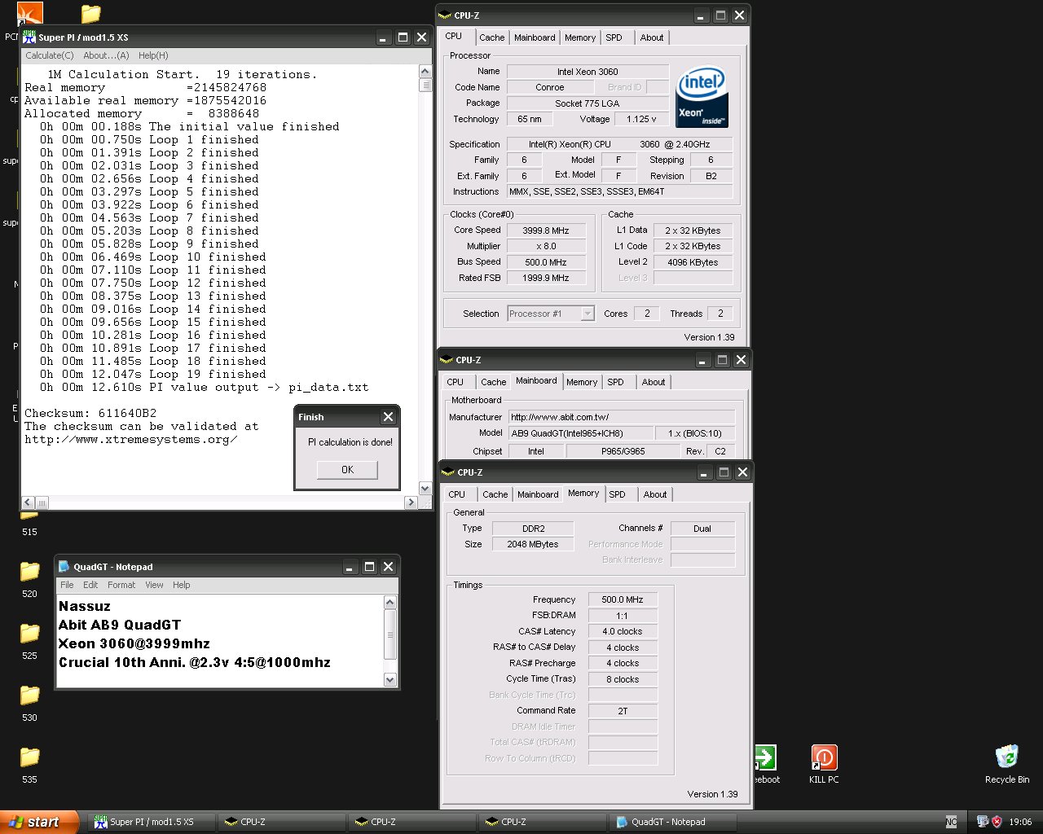Switch to Super PI taskbar button
1043x834 pixels.
point(151,822)
